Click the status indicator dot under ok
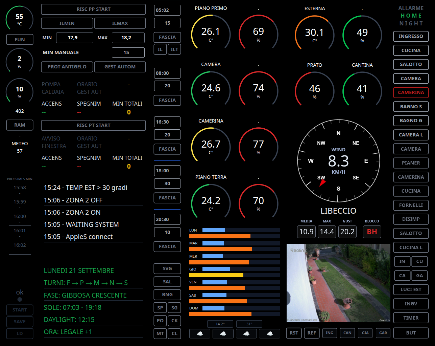The height and width of the screenshot is (346, 435). point(20,299)
